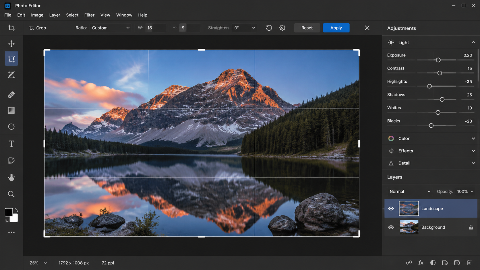This screenshot has height=270, width=480.
Task: Choose the Straighten brush tool
Action: pyautogui.click(x=11, y=75)
